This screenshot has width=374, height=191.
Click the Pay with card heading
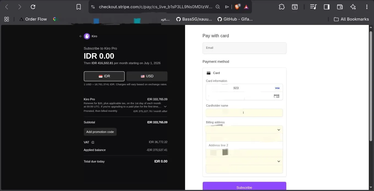point(216,36)
